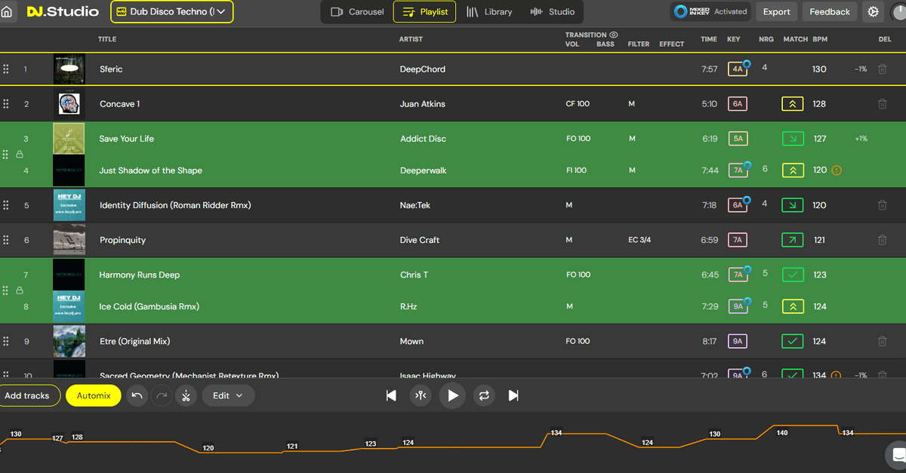Screen dimensions: 906x473
Task: Open the settings gear icon
Action: [874, 12]
